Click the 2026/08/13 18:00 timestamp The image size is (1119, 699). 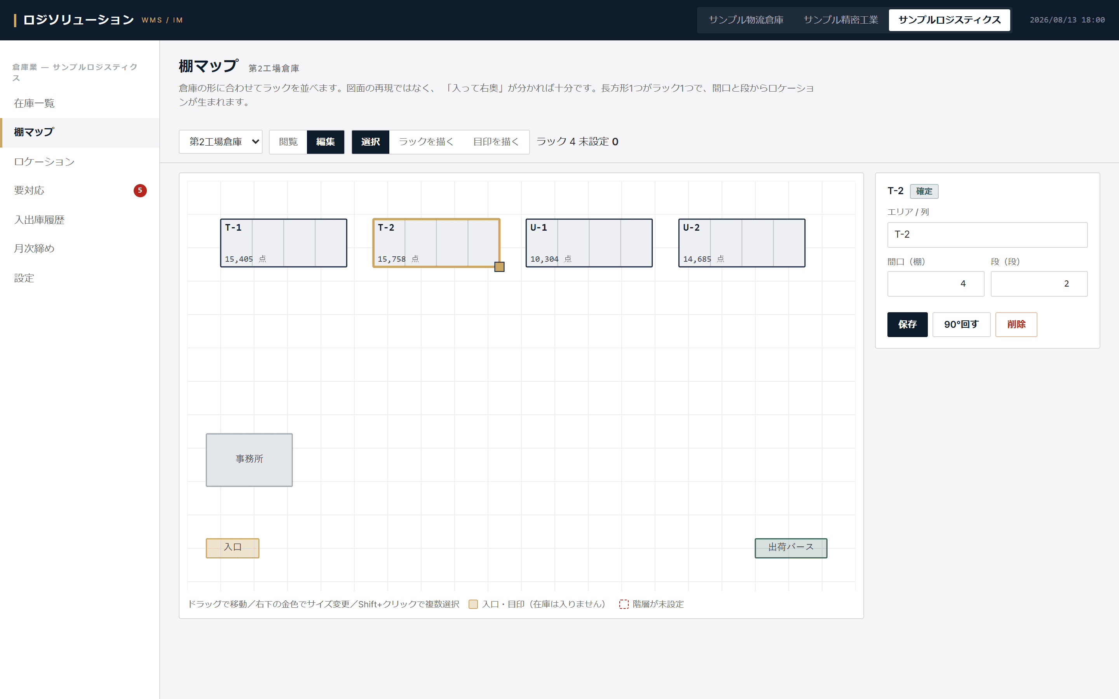tap(1067, 20)
